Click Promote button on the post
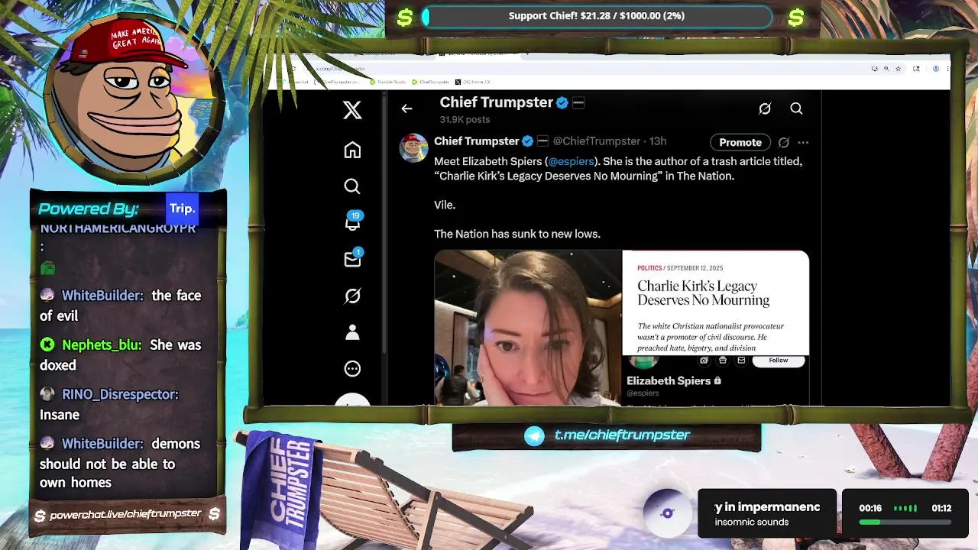The height and width of the screenshot is (550, 978). click(x=740, y=142)
